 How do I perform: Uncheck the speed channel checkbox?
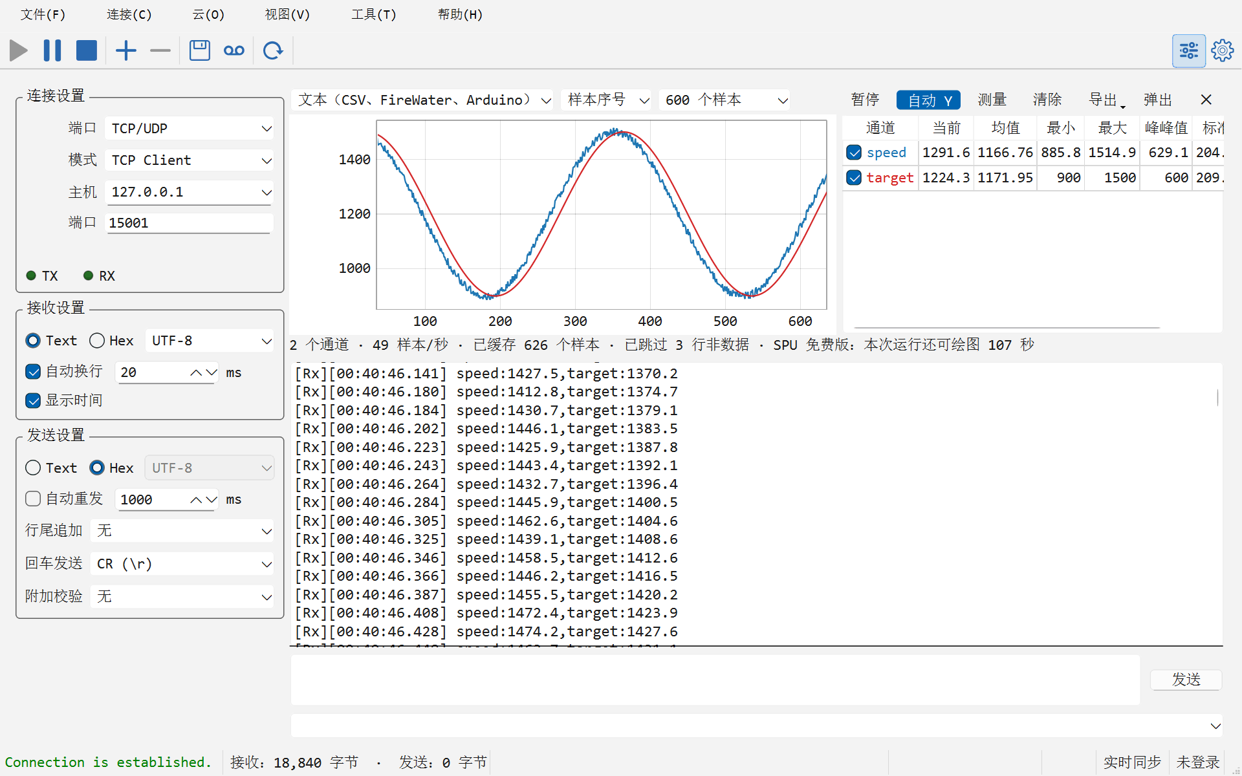click(x=854, y=153)
